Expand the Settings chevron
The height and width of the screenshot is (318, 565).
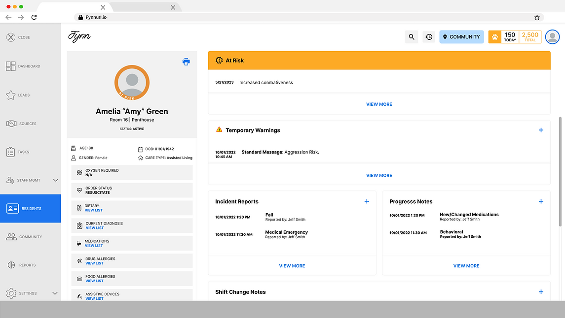(x=55, y=293)
